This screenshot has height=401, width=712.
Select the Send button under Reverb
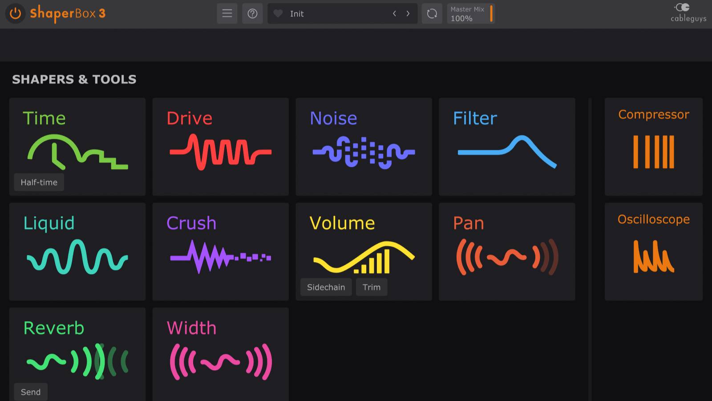(x=31, y=392)
